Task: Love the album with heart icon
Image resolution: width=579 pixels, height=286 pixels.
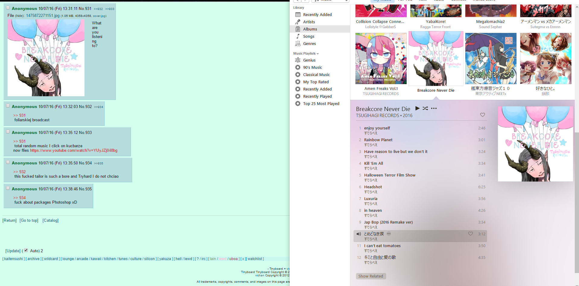Action: [482, 115]
